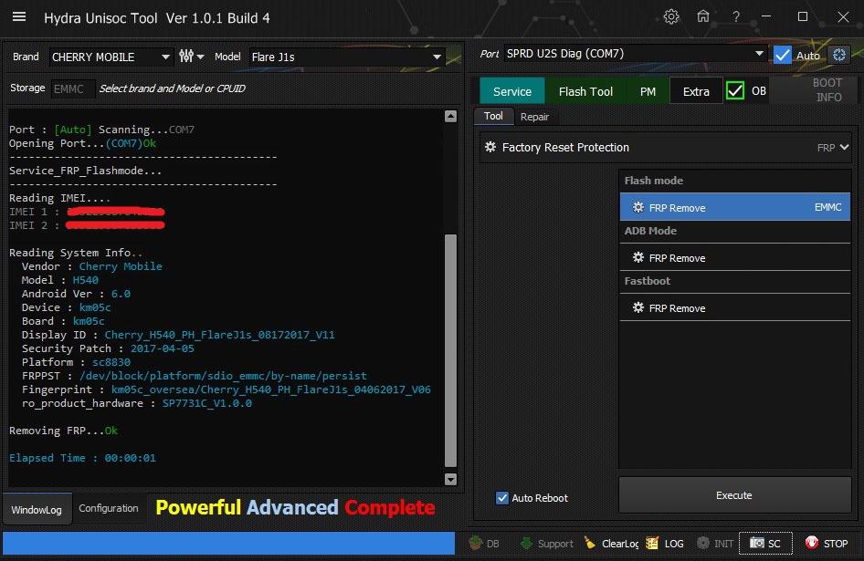Click the home icon in title bar
864x561 pixels.
pos(703,17)
